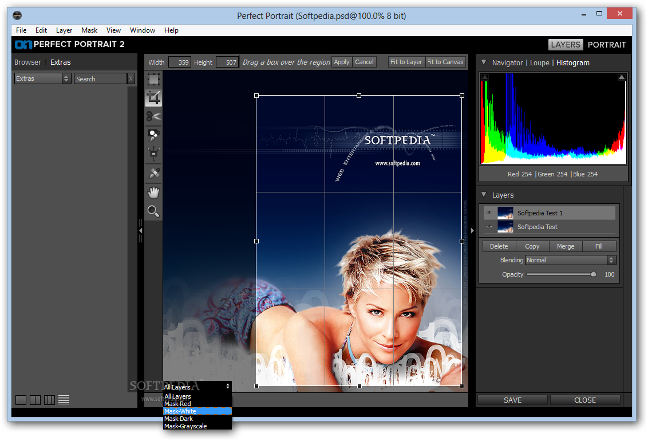Select the Crop tool
The width and height of the screenshot is (648, 441).
[x=153, y=98]
